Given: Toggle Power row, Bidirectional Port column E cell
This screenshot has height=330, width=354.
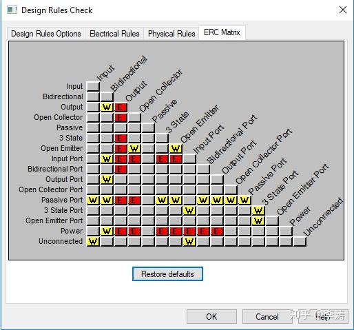Looking at the screenshot, I should (x=203, y=231).
